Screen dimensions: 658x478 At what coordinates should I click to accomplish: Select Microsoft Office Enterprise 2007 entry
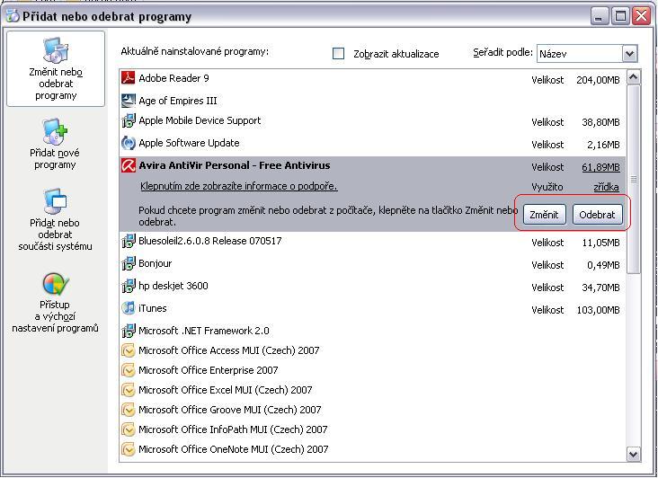pos(209,370)
